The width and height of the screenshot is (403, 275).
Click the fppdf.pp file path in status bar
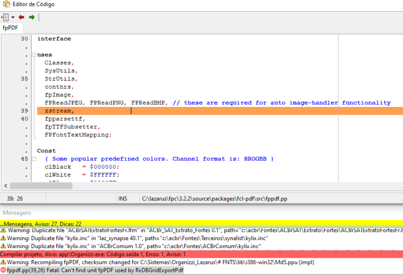214,198
